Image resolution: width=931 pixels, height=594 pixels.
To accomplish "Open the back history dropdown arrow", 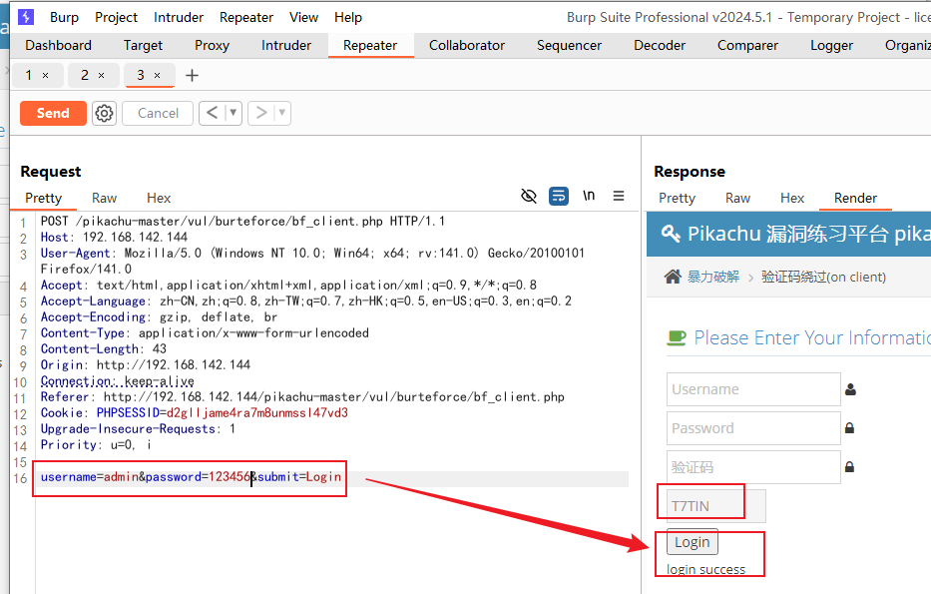I will click(x=233, y=113).
